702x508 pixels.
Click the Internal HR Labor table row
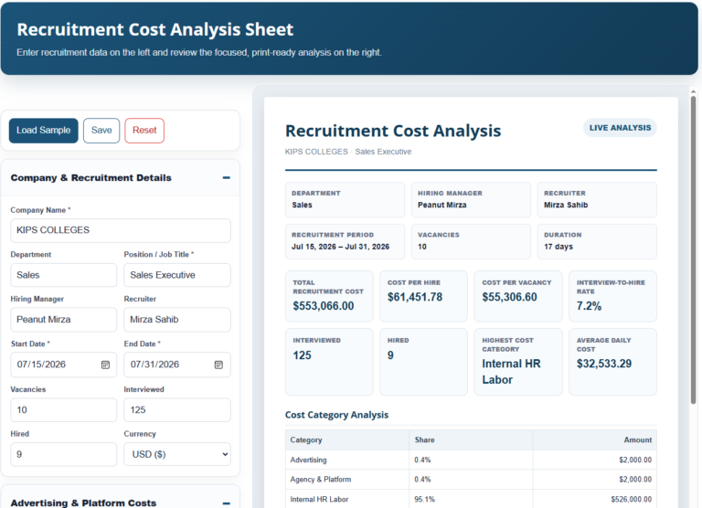coord(471,499)
